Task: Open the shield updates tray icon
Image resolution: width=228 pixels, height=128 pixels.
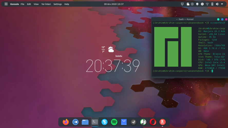Action: pos(197,4)
